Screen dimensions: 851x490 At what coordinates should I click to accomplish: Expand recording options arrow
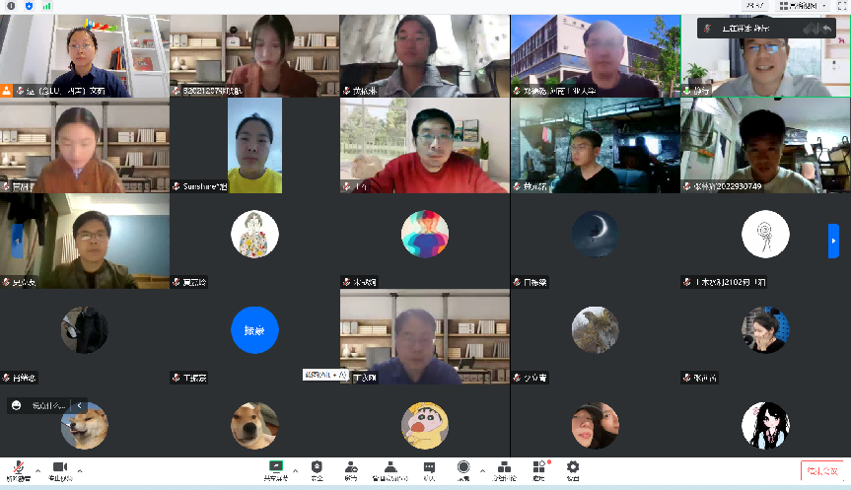pyautogui.click(x=482, y=471)
